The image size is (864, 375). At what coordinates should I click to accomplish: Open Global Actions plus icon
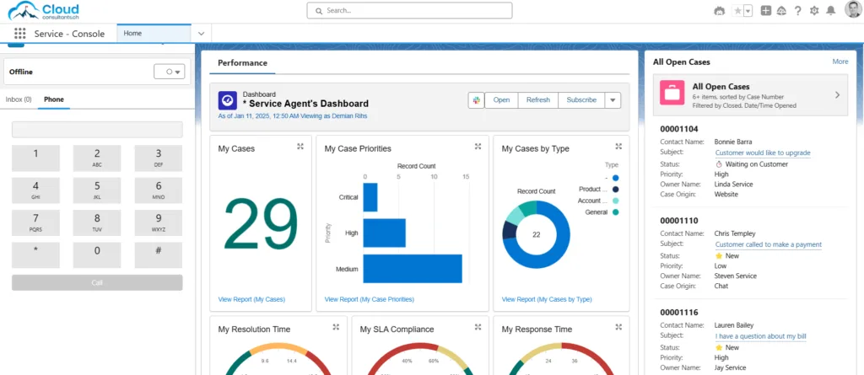point(765,11)
